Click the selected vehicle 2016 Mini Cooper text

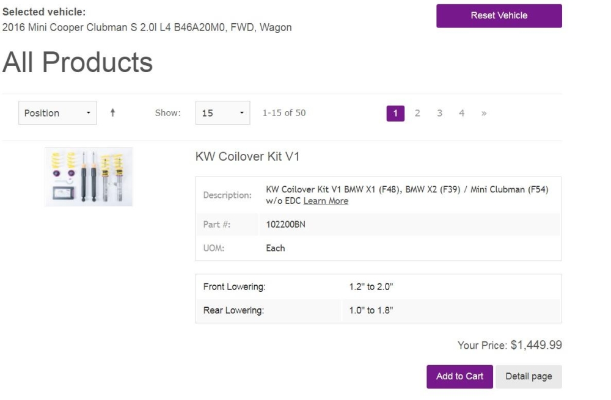tap(147, 27)
